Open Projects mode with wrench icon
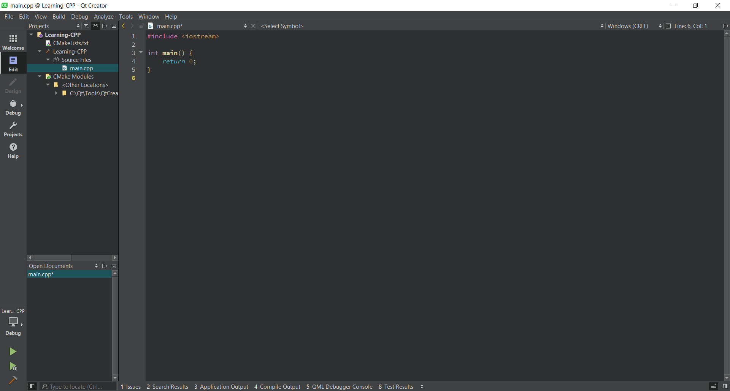The width and height of the screenshot is (730, 391). click(x=13, y=128)
